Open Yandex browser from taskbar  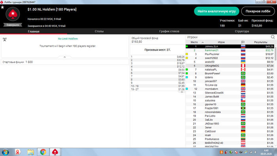17,152
